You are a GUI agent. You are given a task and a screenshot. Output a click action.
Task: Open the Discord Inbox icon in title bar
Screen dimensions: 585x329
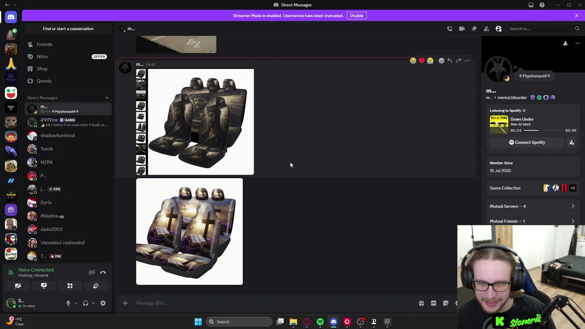click(x=531, y=5)
